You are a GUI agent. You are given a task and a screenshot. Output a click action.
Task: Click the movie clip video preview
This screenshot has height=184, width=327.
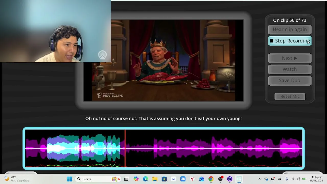[x=163, y=61]
